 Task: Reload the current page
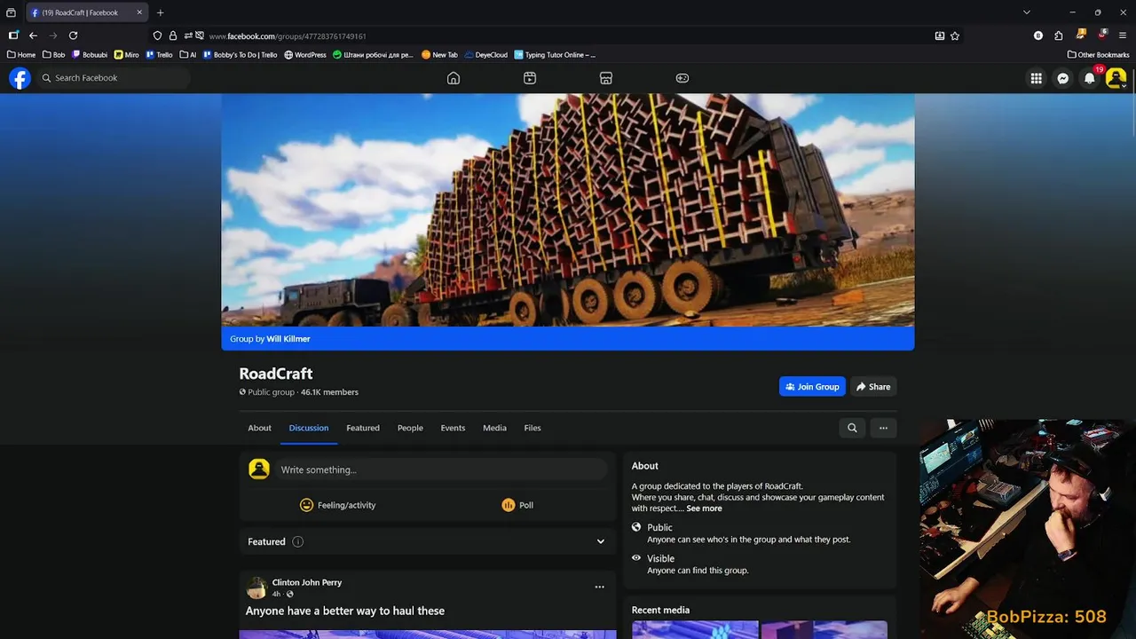[73, 35]
